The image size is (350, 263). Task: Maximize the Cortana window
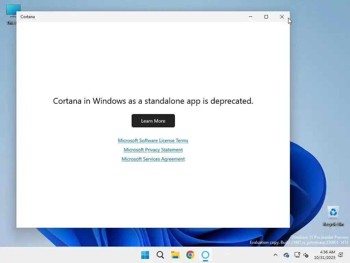pyautogui.click(x=266, y=17)
